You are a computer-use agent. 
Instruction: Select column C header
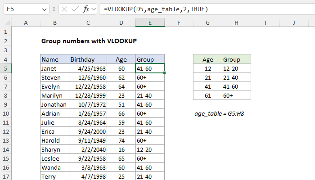(88, 22)
